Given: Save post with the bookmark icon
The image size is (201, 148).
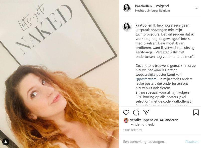Looking at the screenshot, I should pyautogui.click(x=196, y=112).
